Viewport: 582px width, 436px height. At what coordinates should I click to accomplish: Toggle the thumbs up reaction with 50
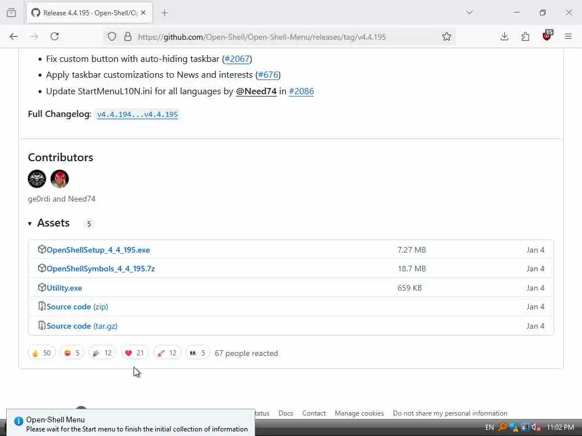click(x=41, y=353)
